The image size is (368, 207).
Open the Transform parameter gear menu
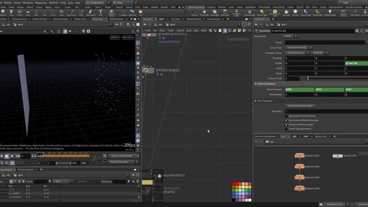click(357, 30)
